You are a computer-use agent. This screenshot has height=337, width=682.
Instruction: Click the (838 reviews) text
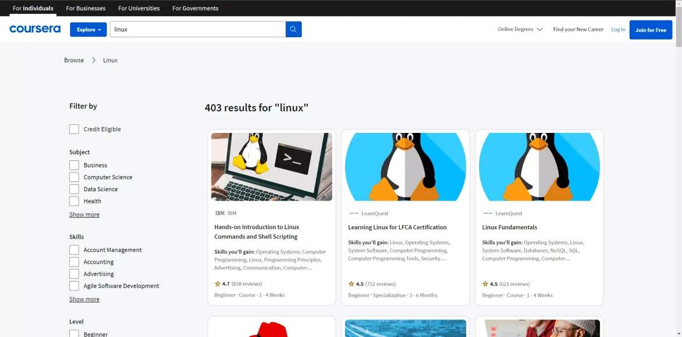pyautogui.click(x=247, y=284)
